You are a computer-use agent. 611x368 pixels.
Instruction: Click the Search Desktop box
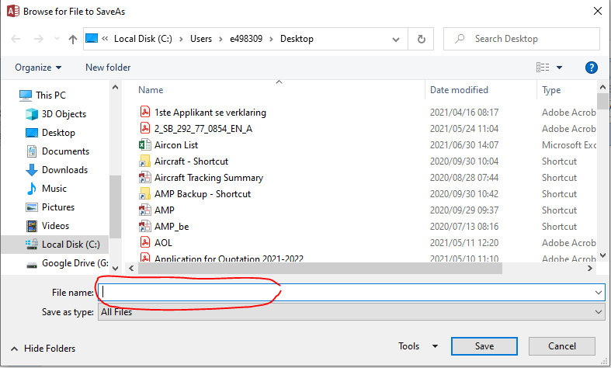[522, 39]
